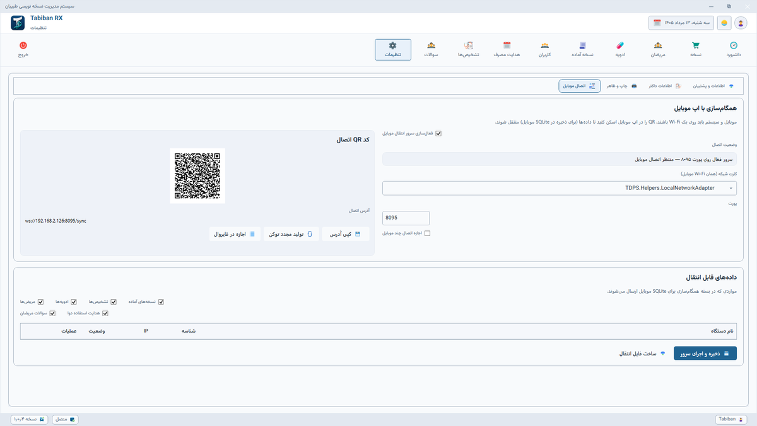Uncheck the تشخیص‌ها data checkbox

click(x=113, y=302)
